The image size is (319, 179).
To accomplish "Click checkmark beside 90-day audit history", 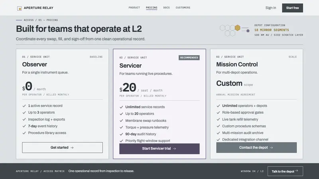I will (x=122, y=134).
